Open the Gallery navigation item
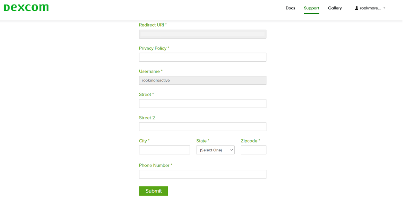407x202 pixels. tap(335, 8)
